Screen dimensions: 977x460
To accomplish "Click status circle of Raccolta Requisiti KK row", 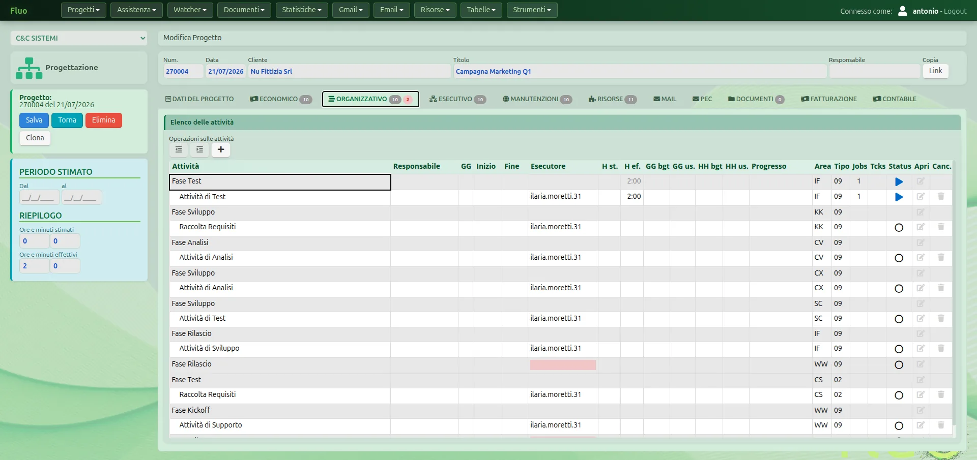I will point(899,228).
